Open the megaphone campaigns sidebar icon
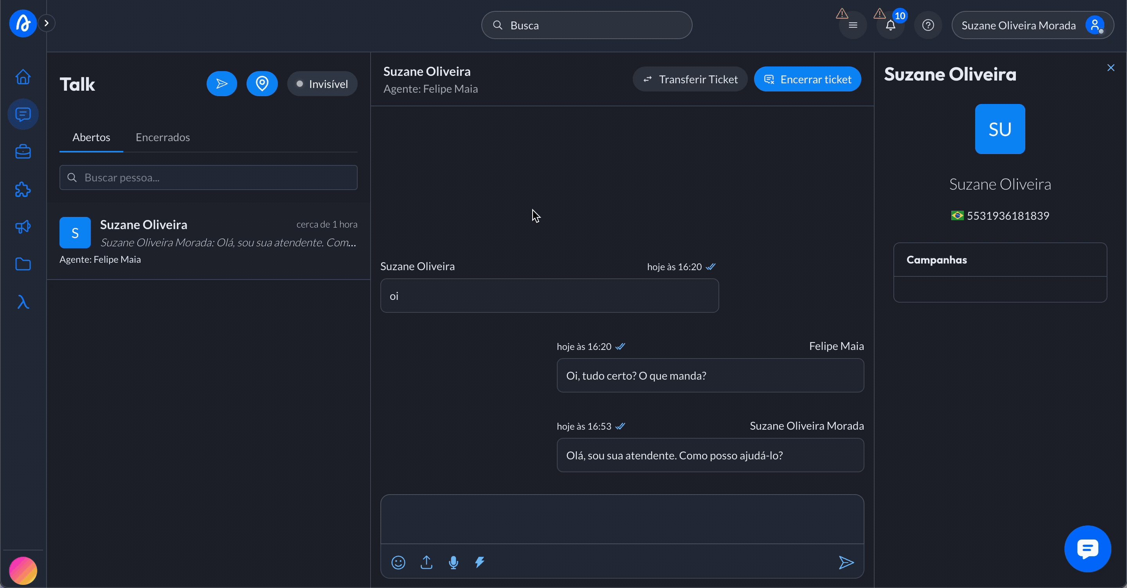Viewport: 1127px width, 588px height. (x=23, y=226)
